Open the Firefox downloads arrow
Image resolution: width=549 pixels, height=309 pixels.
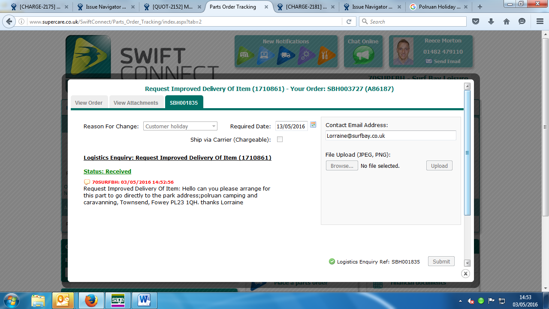tap(491, 21)
